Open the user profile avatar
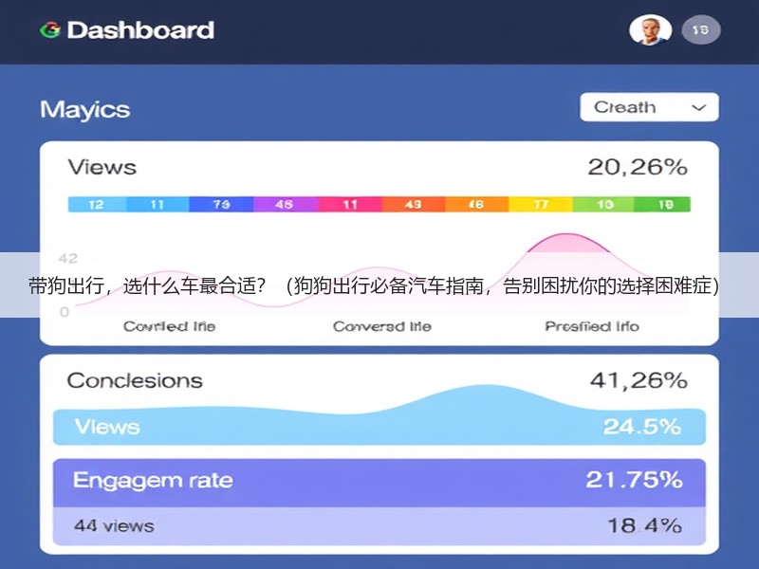 [x=650, y=30]
